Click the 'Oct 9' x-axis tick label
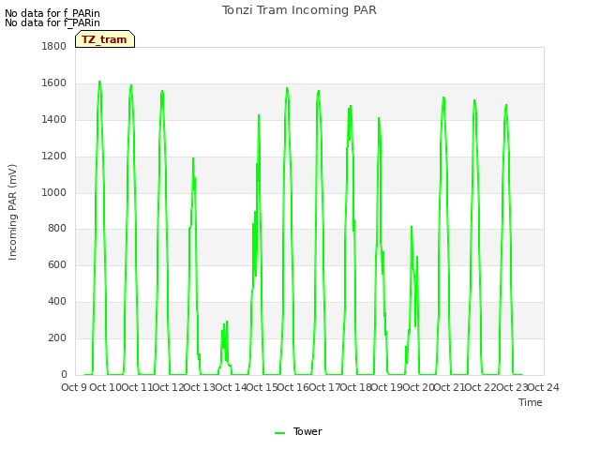This screenshot has height=450, width=600. point(74,387)
